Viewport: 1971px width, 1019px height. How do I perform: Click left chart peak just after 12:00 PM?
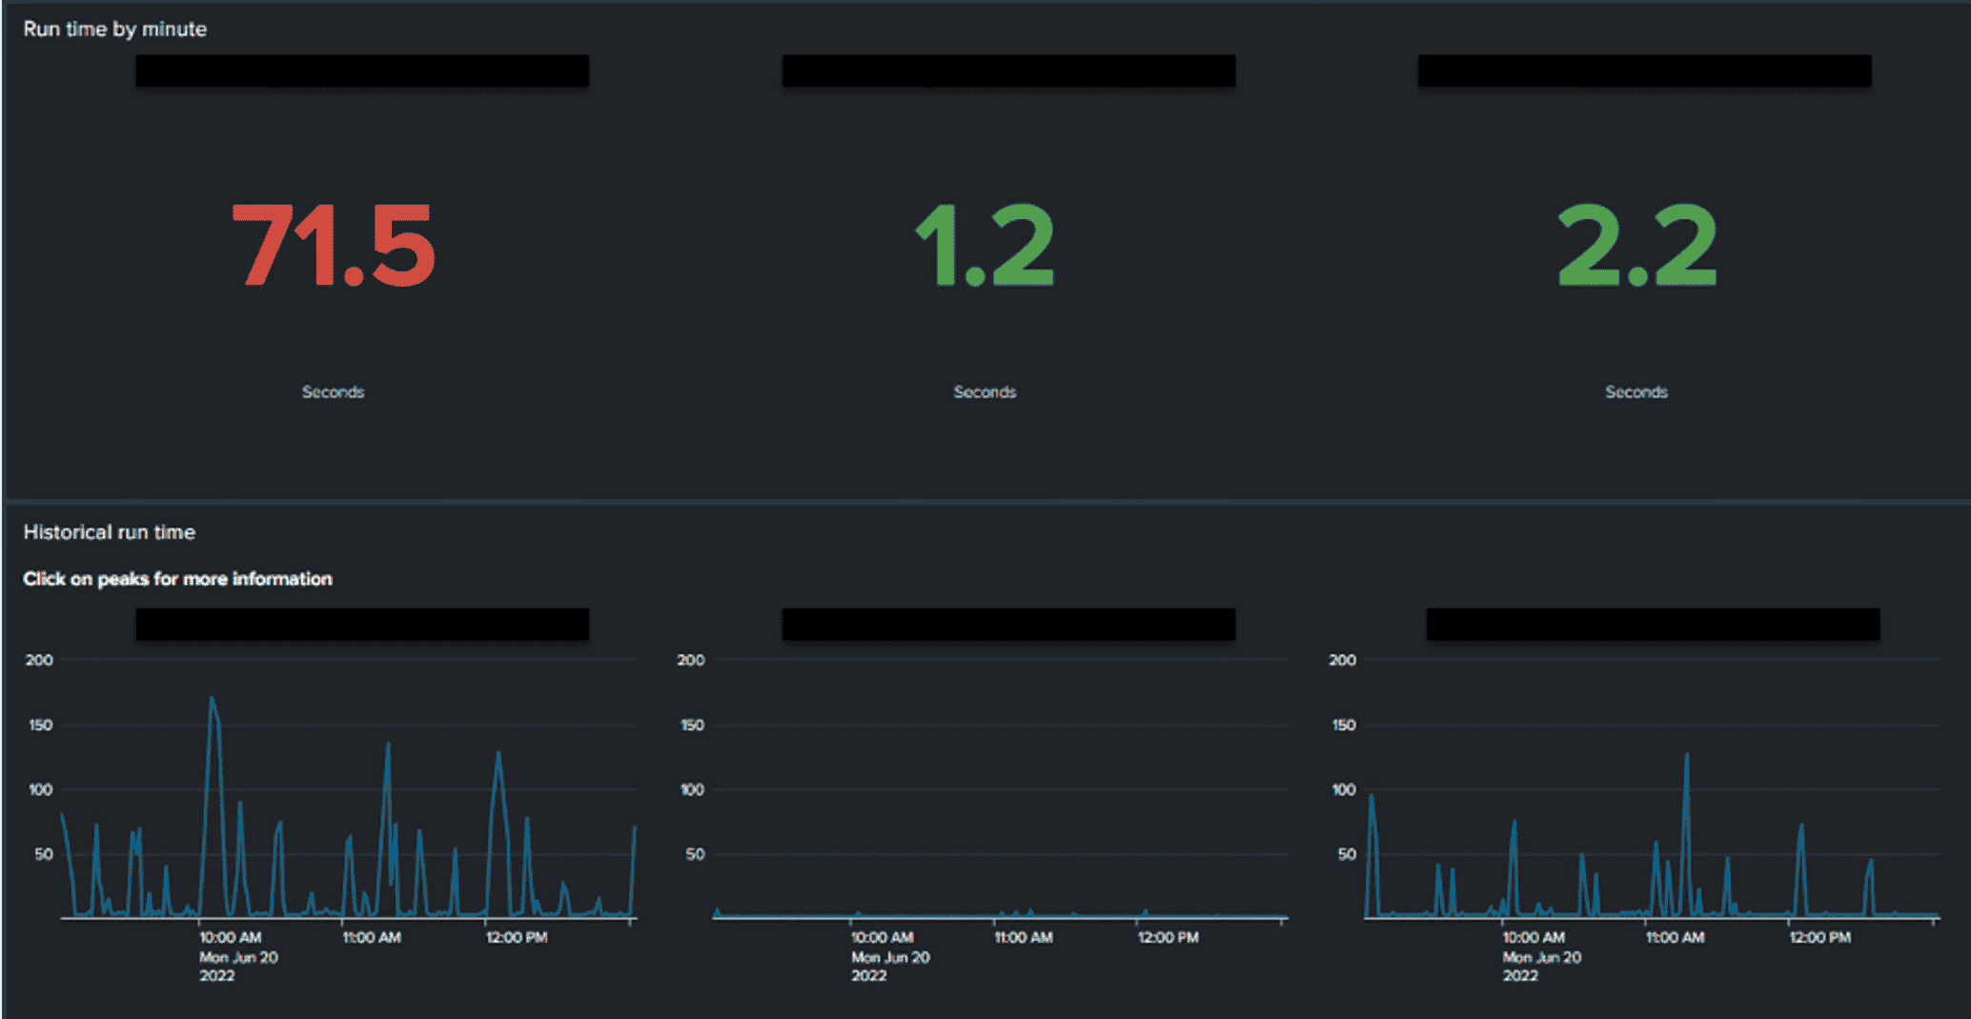point(498,755)
